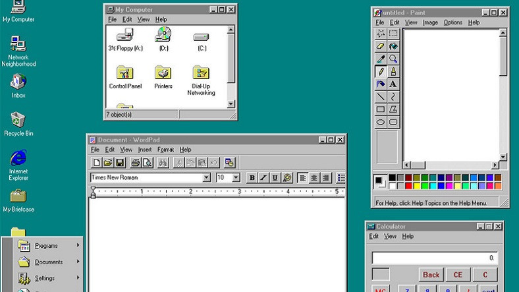Viewport: 519px width, 292px height.
Task: Expand the Programs submenu in Start menu
Action: [46, 246]
